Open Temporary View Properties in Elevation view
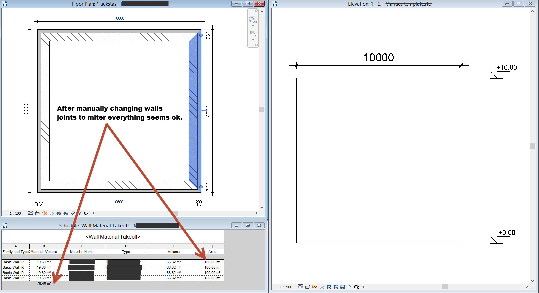Image resolution: width=539 pixels, height=293 pixels. point(357,287)
